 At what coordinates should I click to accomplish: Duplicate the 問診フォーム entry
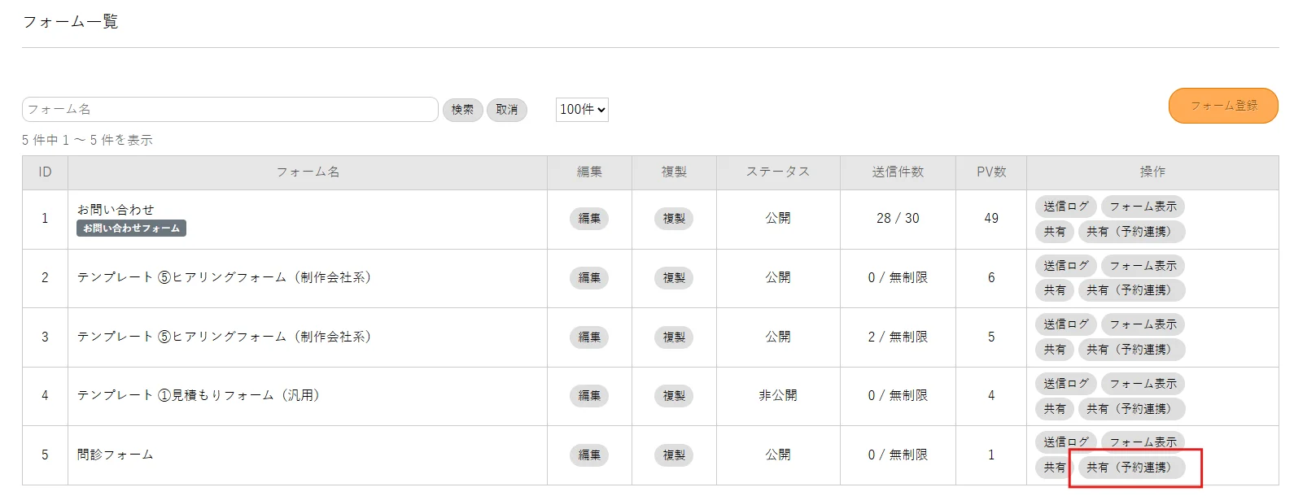point(673,455)
